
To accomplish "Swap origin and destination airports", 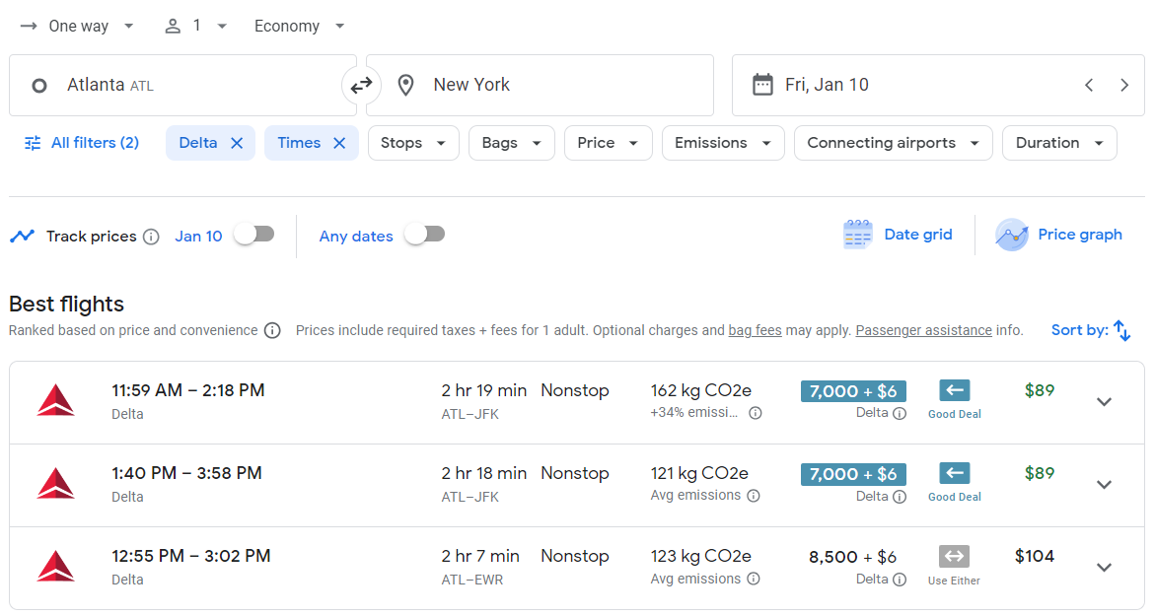I will 362,85.
